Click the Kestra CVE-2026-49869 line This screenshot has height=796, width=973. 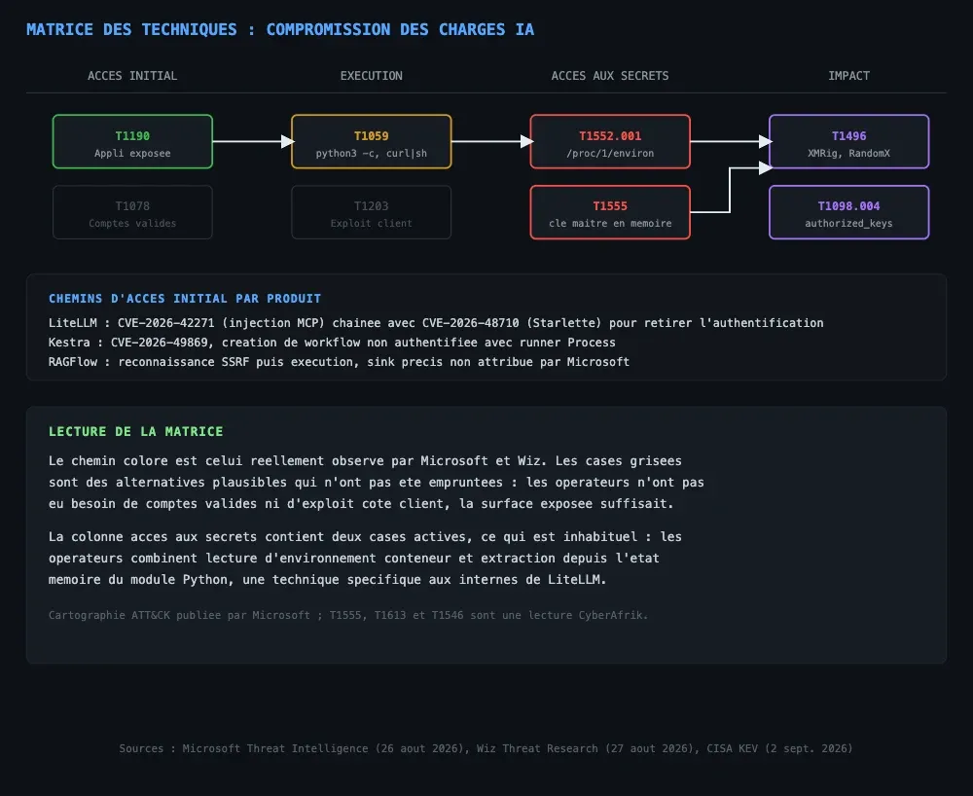(332, 343)
